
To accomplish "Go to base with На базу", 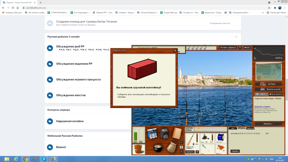I will coord(268,84).
